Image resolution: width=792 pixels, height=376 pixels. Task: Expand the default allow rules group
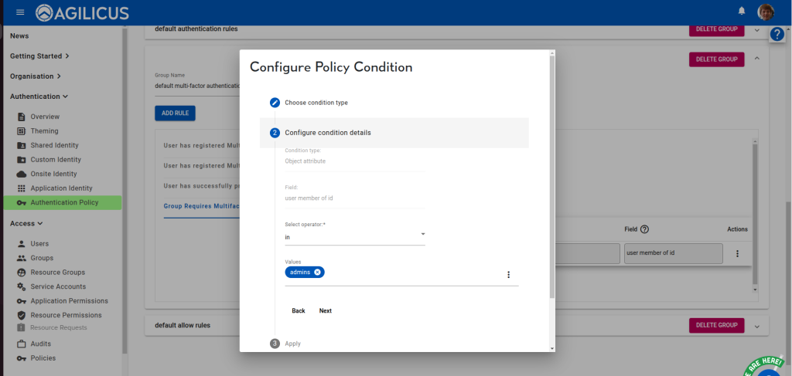click(x=757, y=326)
